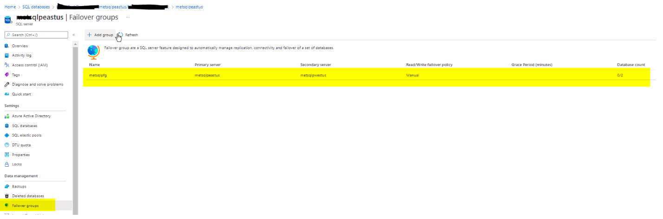
Task: Click the Failover groups globe icon in the sidebar
Action: 6,206
